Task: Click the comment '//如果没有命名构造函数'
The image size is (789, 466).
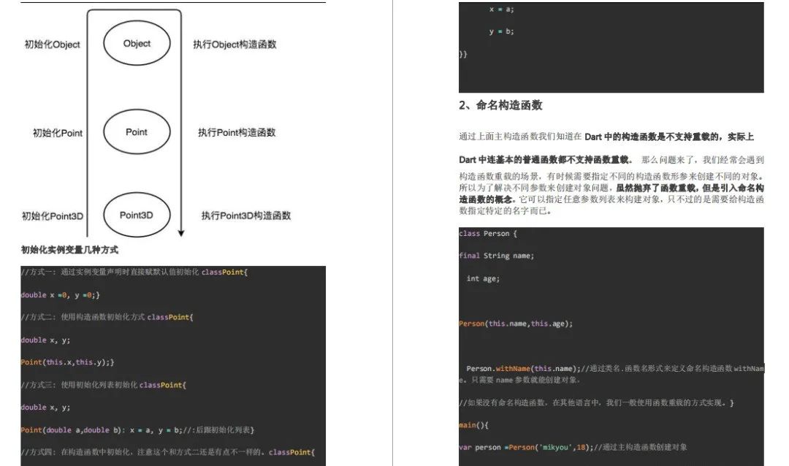Action: (x=503, y=402)
